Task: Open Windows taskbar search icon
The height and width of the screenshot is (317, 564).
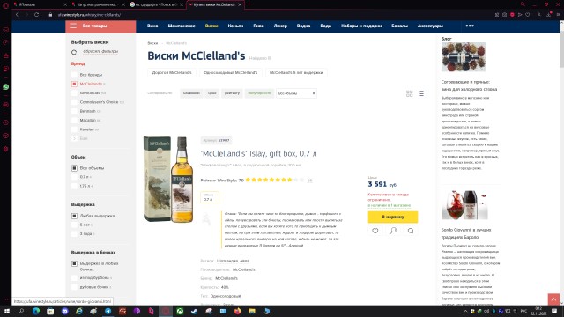Action: [x=21, y=311]
